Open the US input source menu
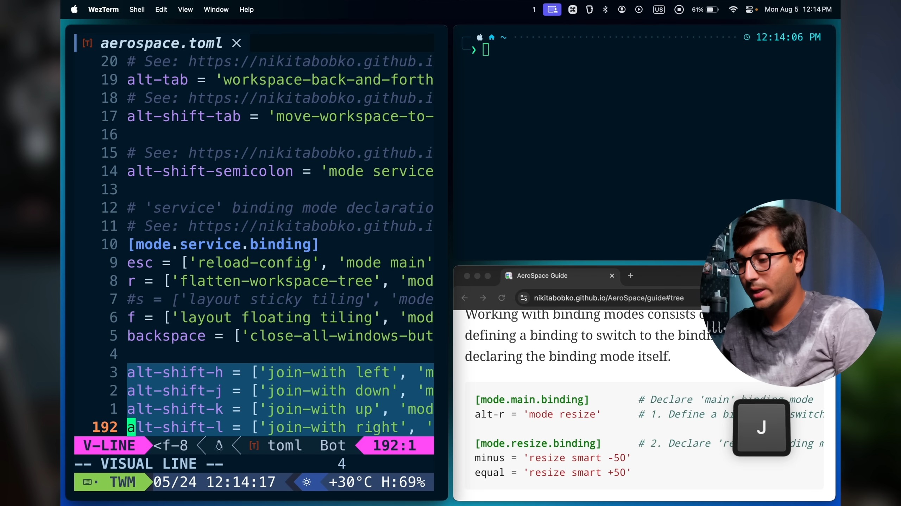Screen dimensions: 901x506 [659, 9]
